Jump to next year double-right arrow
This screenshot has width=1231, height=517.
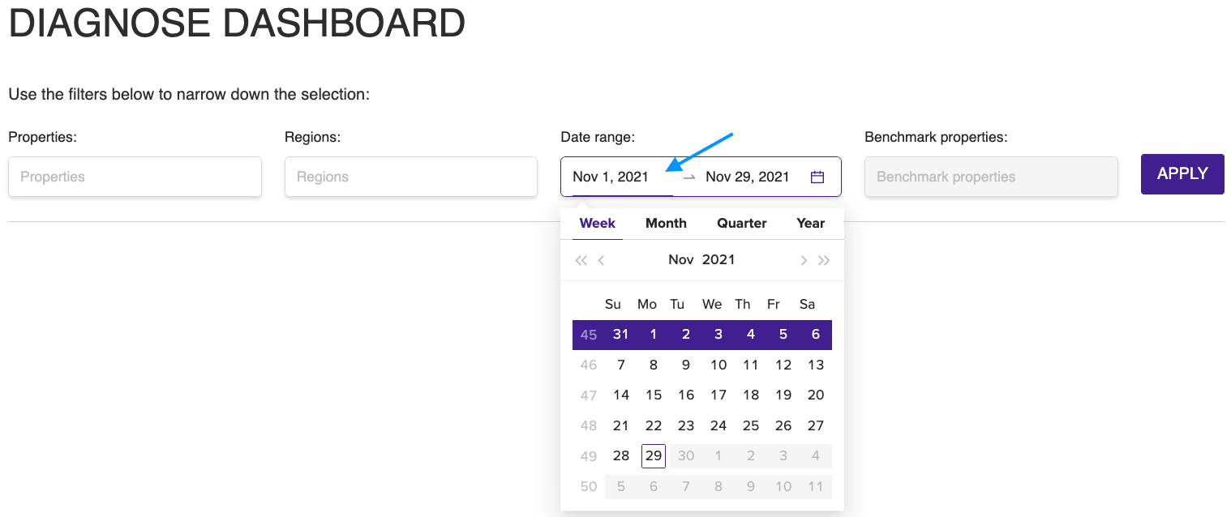[824, 260]
